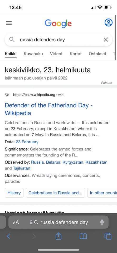
Task: Open the Ostokset tab
Action: 97,54
